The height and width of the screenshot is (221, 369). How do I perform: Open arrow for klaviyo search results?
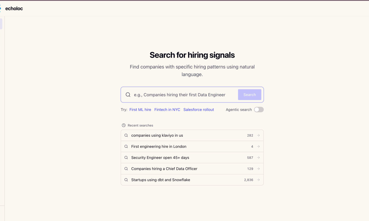pyautogui.click(x=258, y=136)
